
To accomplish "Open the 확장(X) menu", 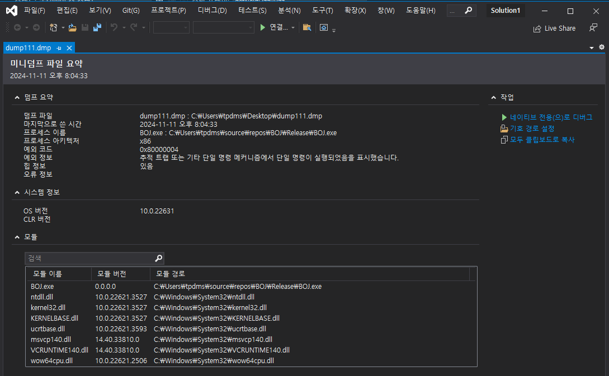I will click(x=355, y=11).
